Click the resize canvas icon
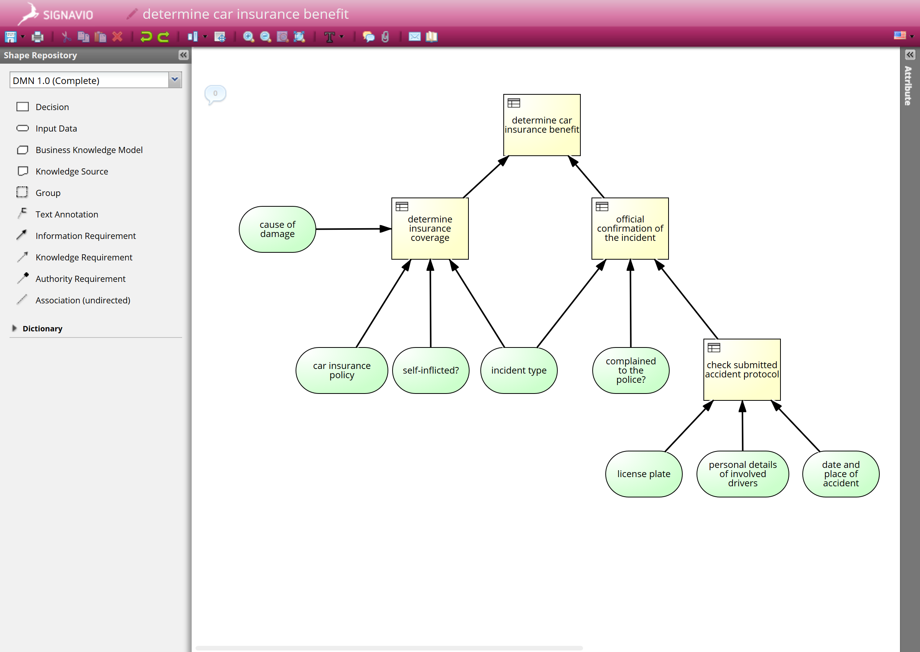 220,37
